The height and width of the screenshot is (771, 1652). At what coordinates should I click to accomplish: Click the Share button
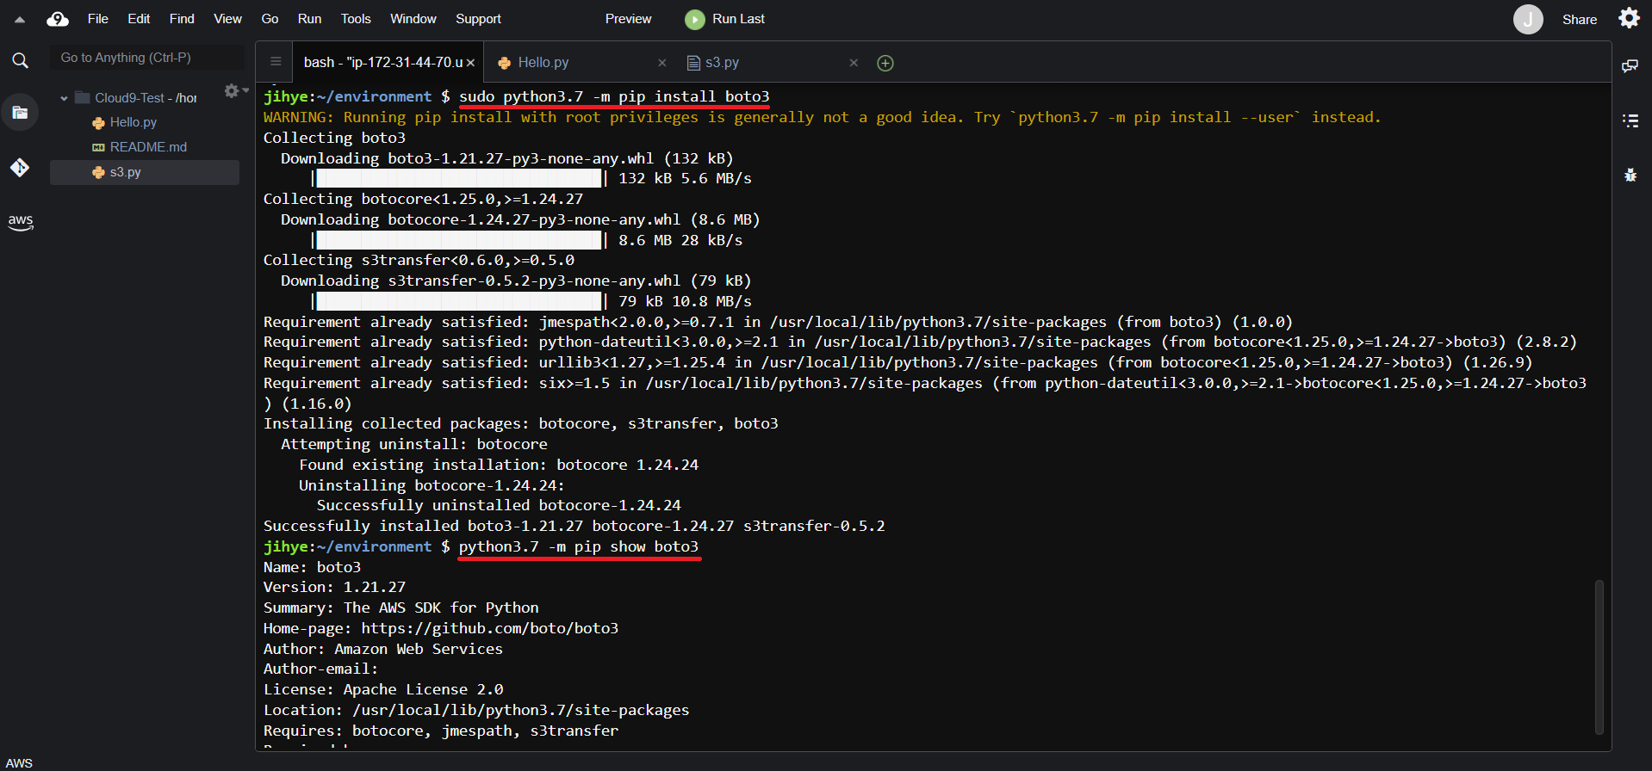coord(1580,19)
